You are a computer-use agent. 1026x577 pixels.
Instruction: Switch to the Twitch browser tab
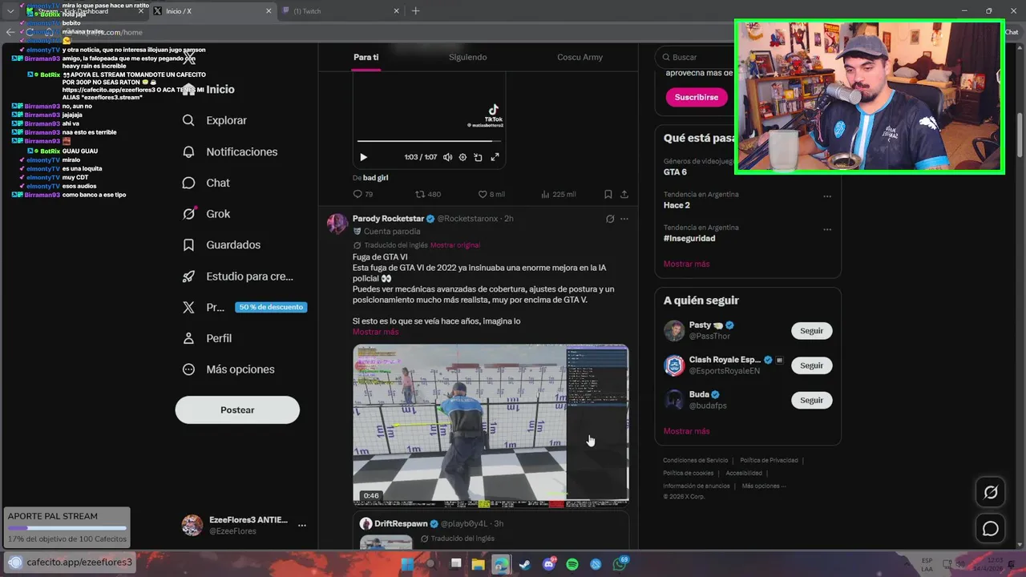(x=341, y=11)
